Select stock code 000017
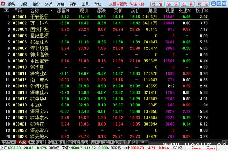Viewport: 228px width, 151px height. click(20, 99)
